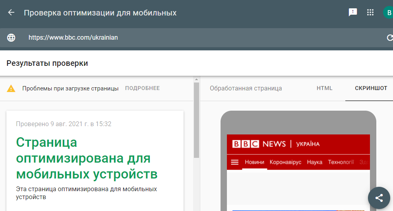
Task: Select Наука tab in preview
Action: (x=315, y=162)
